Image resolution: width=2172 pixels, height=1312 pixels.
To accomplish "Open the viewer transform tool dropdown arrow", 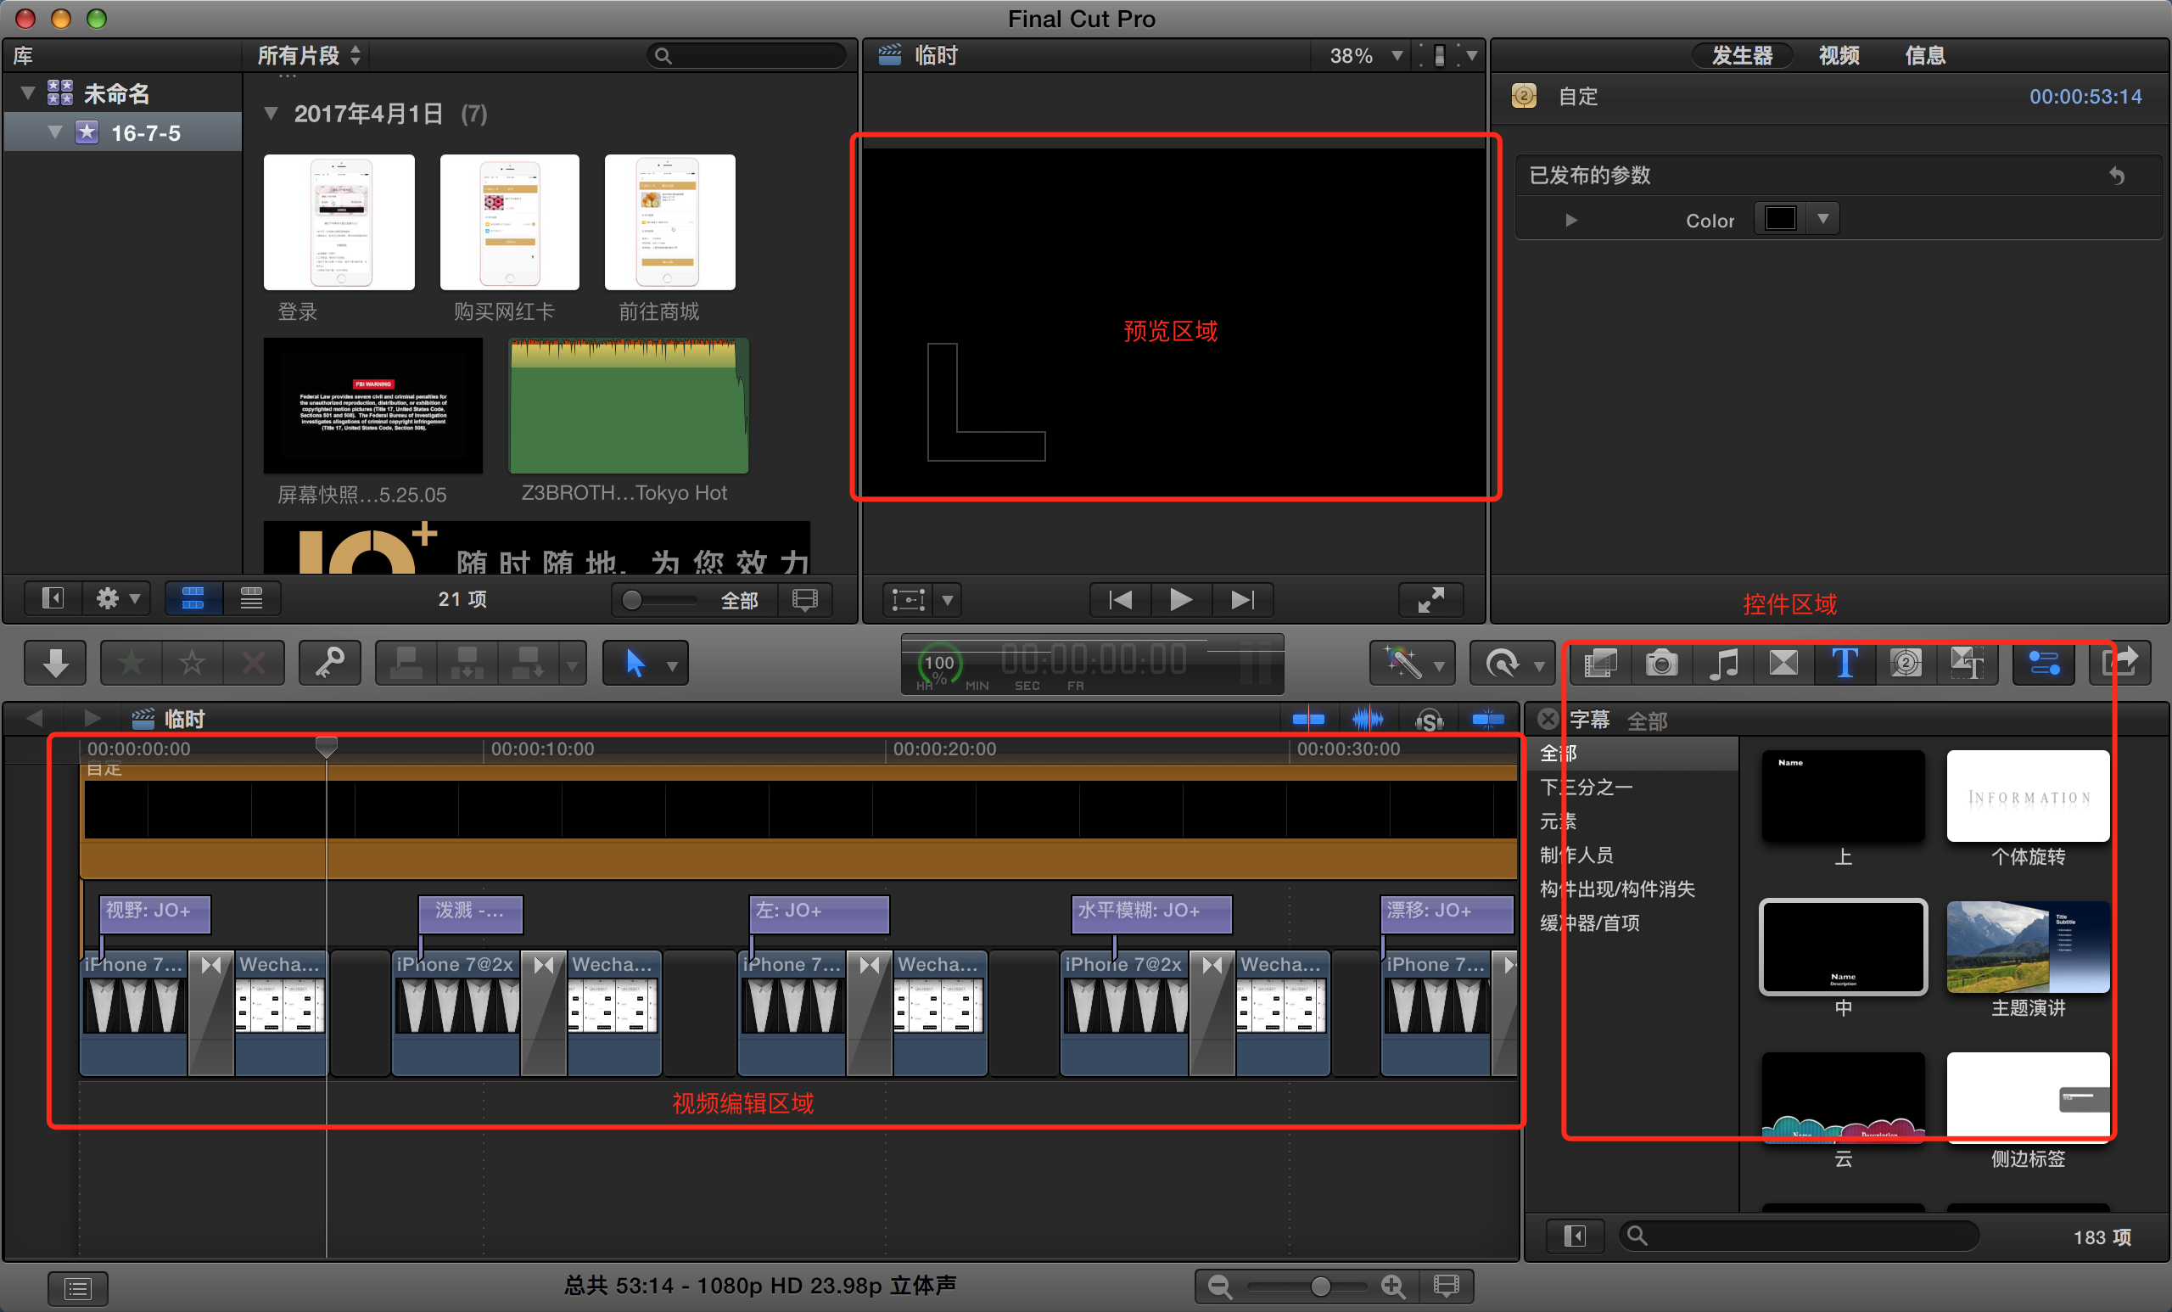I will click(x=948, y=600).
